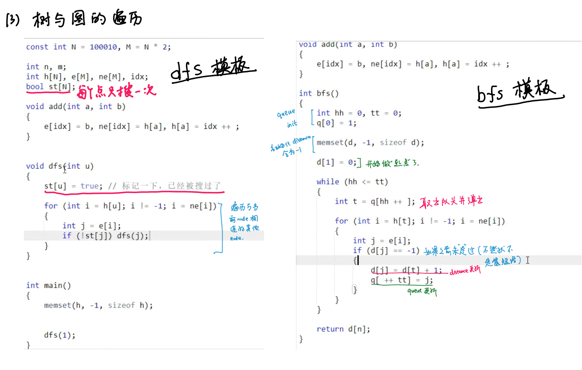This screenshot has height=370, width=582.
Task: Click the "memset(h, -1, sizeof h);" line
Action: point(98,305)
